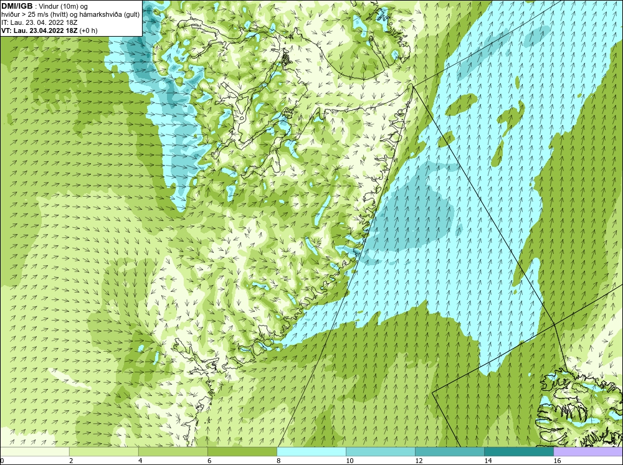Click the 10–12 m/s turquoise legend swatch
This screenshot has height=465, width=623.
381,451
